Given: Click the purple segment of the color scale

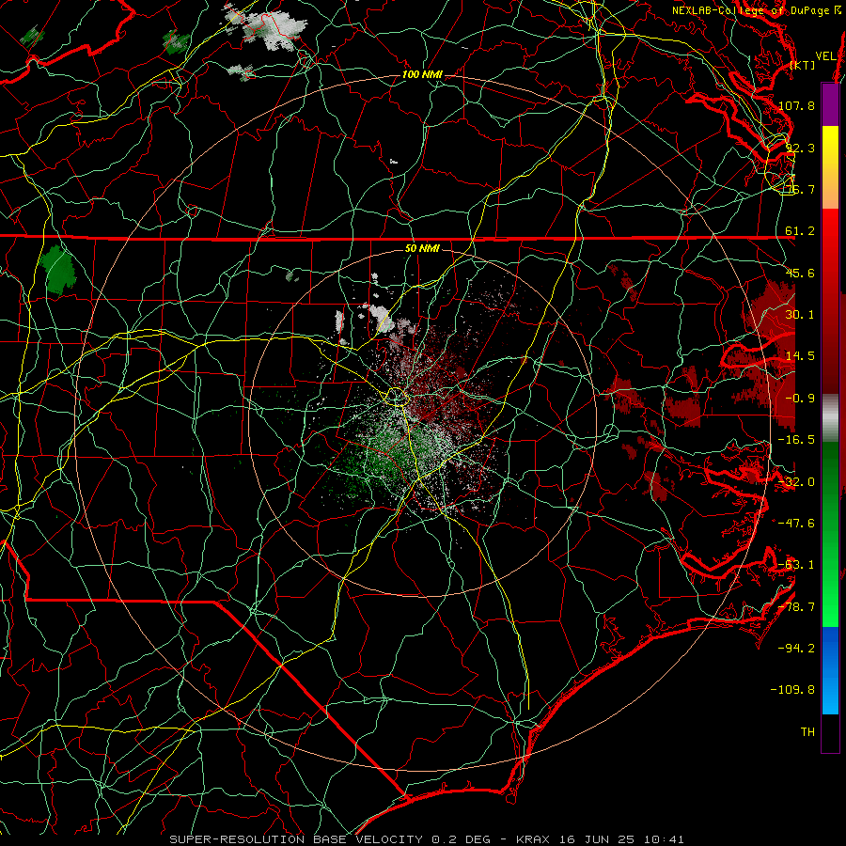Looking at the screenshot, I should pyautogui.click(x=830, y=104).
